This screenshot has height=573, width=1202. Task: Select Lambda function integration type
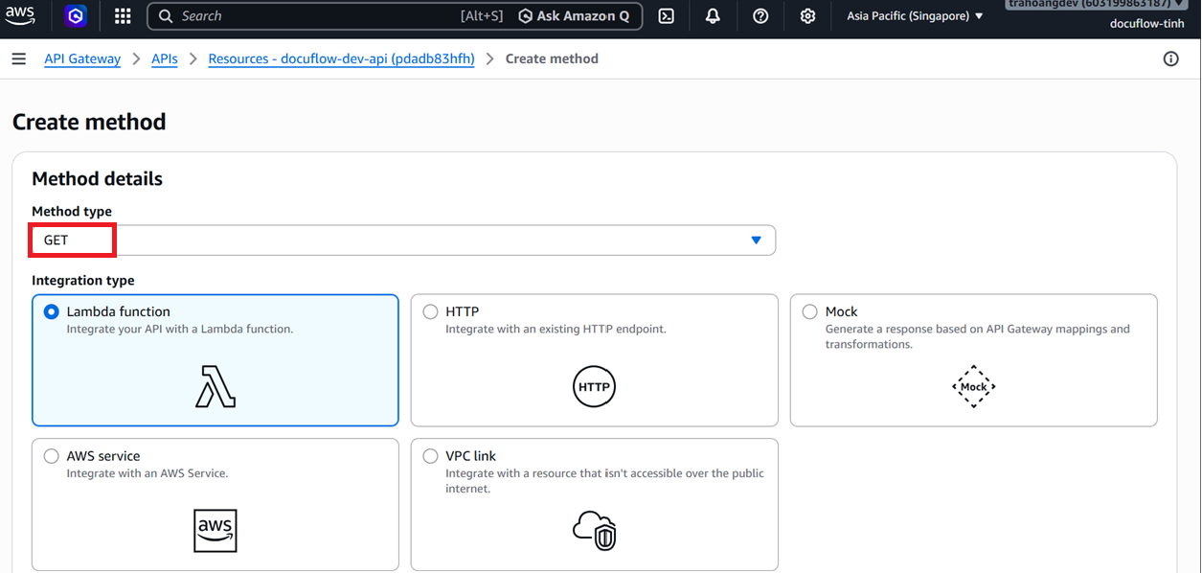[52, 311]
